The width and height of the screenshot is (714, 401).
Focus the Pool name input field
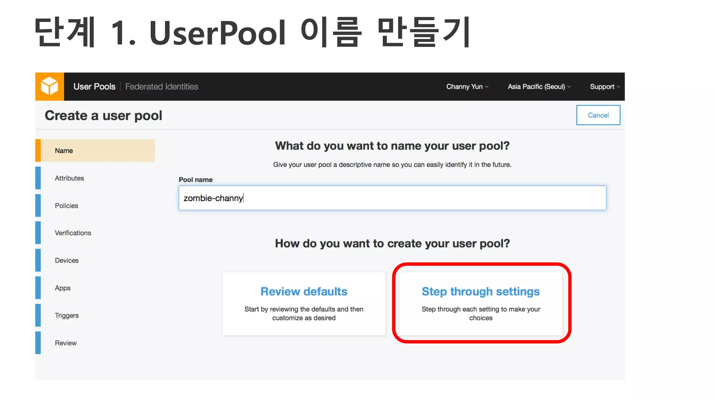(392, 198)
